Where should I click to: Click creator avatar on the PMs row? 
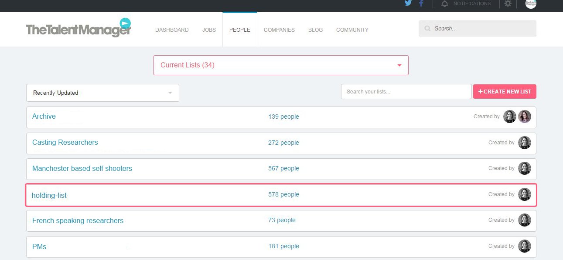[525, 246]
